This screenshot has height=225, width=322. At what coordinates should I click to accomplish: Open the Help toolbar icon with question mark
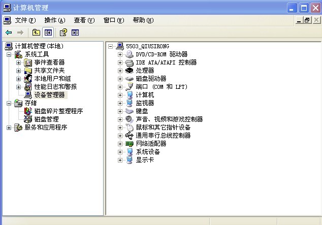[63, 33]
